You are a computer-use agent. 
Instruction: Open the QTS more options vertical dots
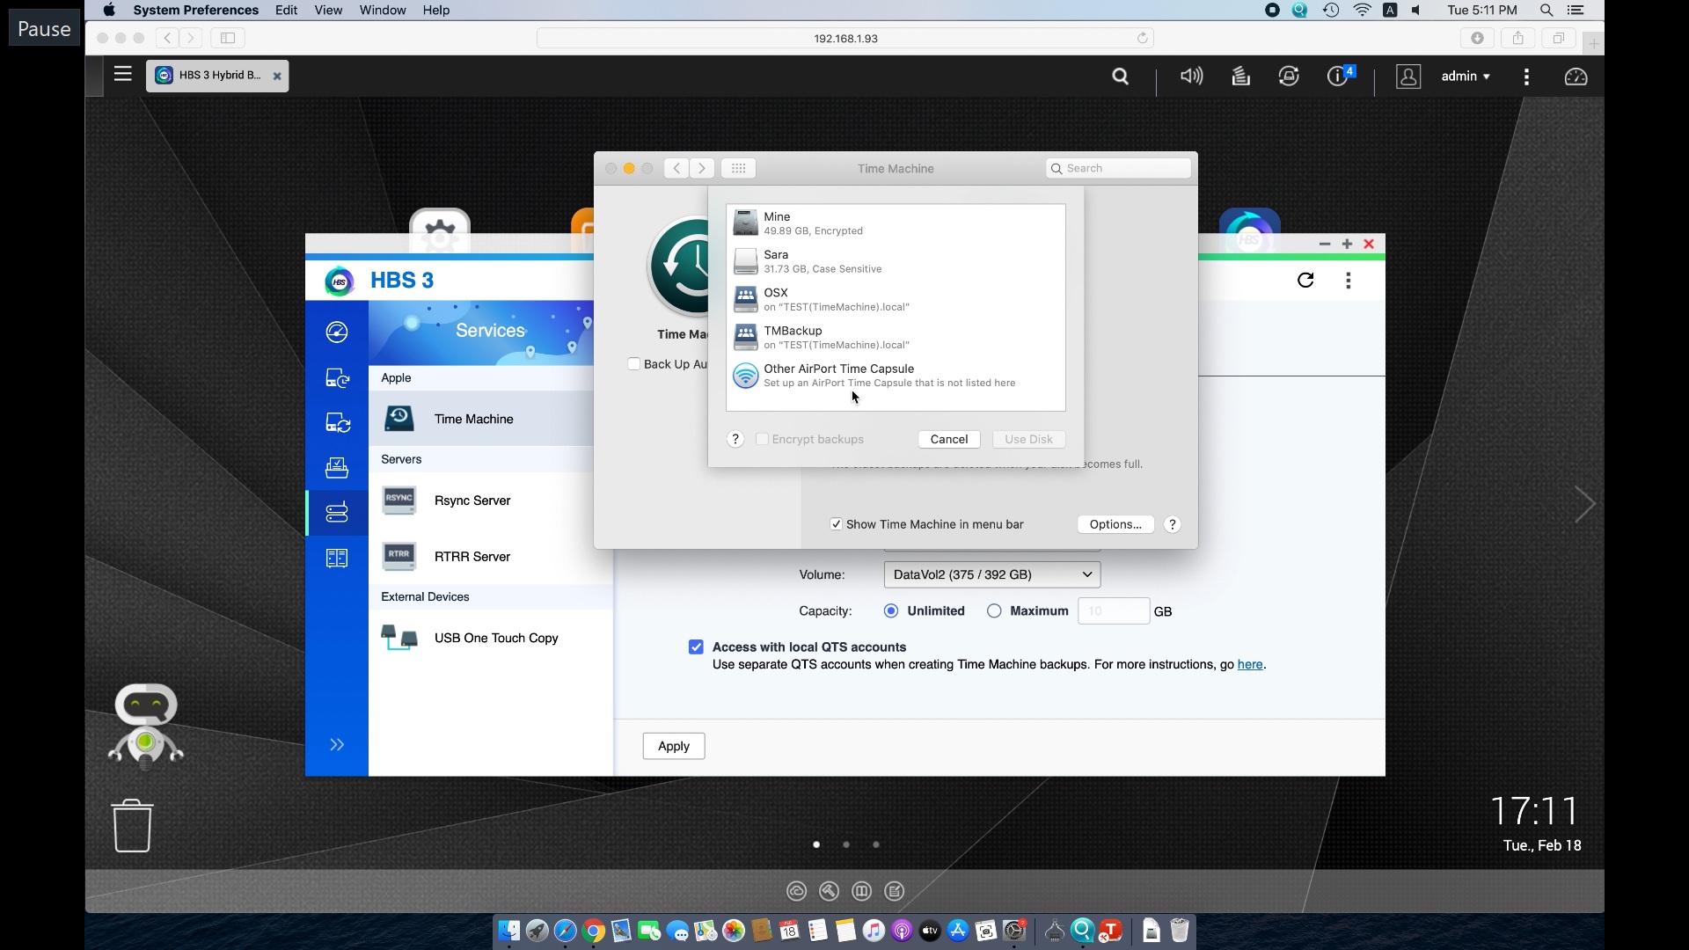tap(1526, 77)
